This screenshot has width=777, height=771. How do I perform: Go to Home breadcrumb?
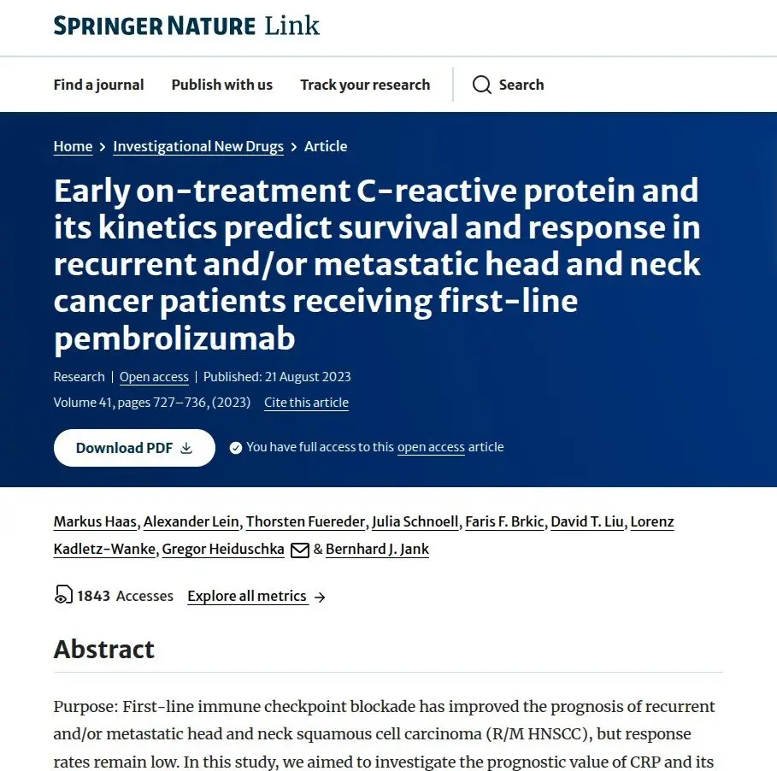(x=73, y=147)
